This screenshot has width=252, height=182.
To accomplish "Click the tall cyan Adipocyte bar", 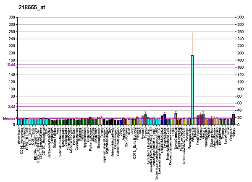I will point(192,90).
